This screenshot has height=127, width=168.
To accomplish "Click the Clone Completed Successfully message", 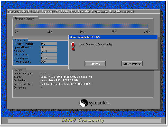I will click(96, 44).
